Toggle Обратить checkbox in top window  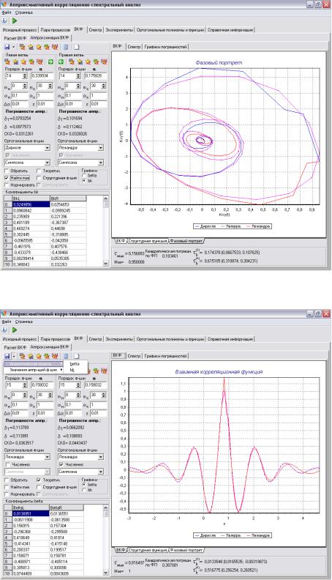(x=7, y=171)
